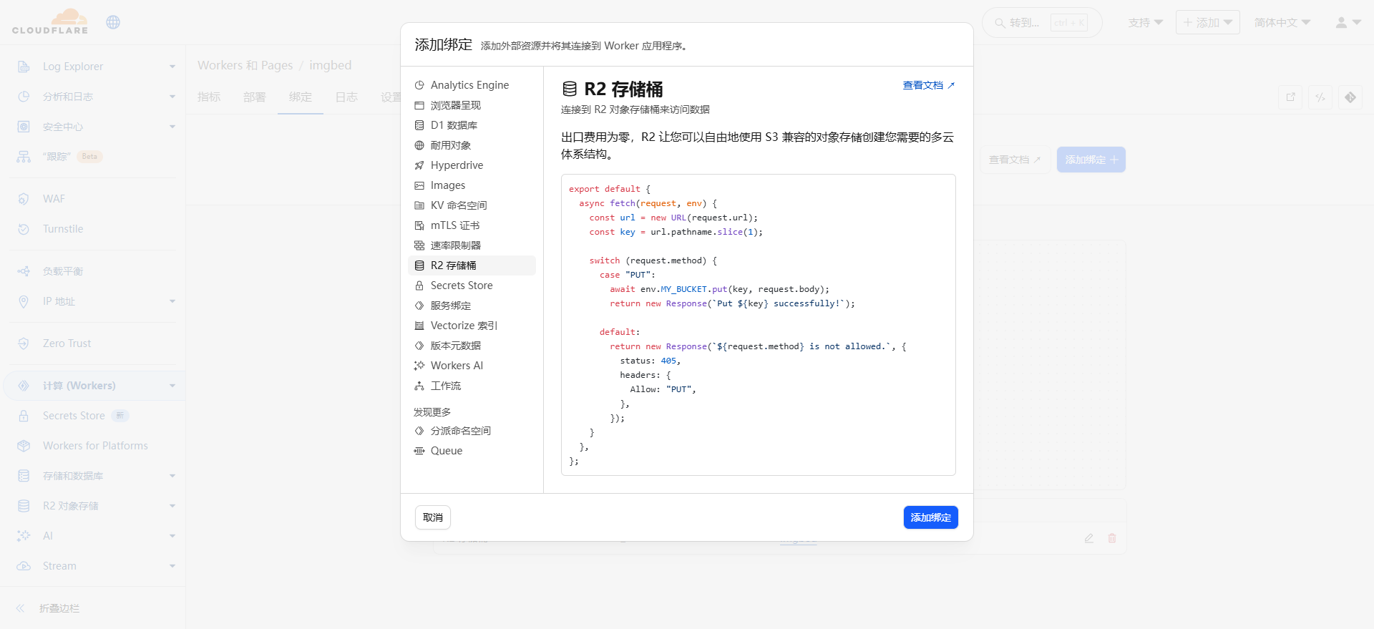Select D1 数据库 in binding list

[x=454, y=125]
